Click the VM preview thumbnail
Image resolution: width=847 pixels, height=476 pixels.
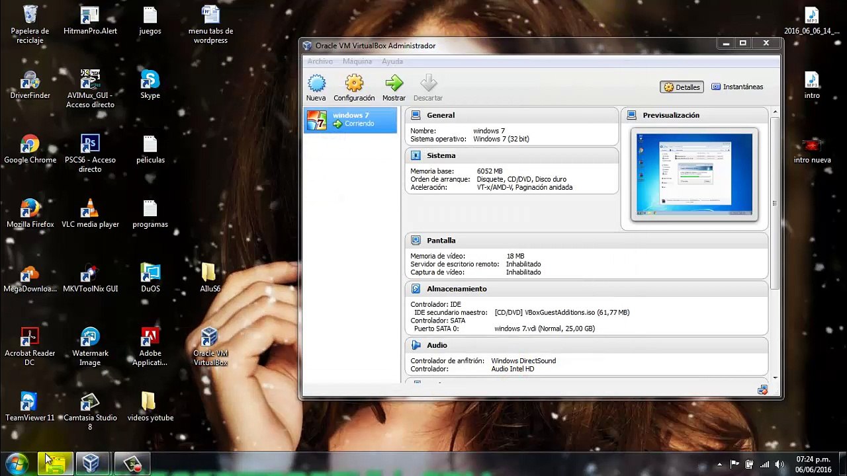pos(694,175)
